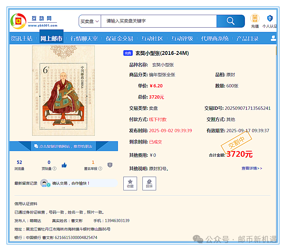Screen dimensions: 286x251
Task: Click the 匿名举报 count 1
Action: [x=93, y=162]
